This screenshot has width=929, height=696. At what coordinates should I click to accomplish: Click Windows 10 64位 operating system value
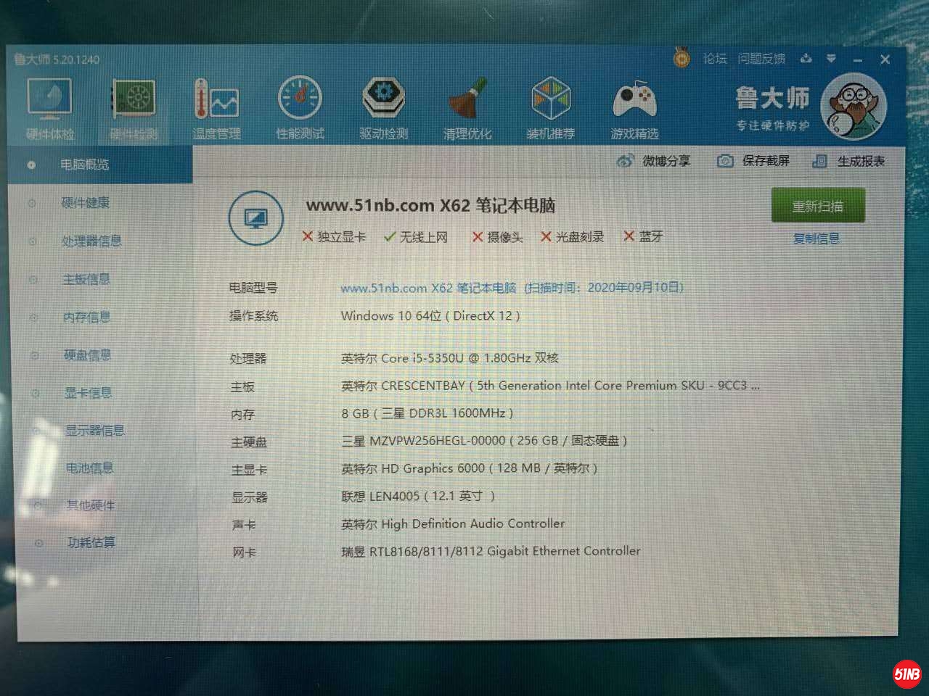[x=430, y=316]
